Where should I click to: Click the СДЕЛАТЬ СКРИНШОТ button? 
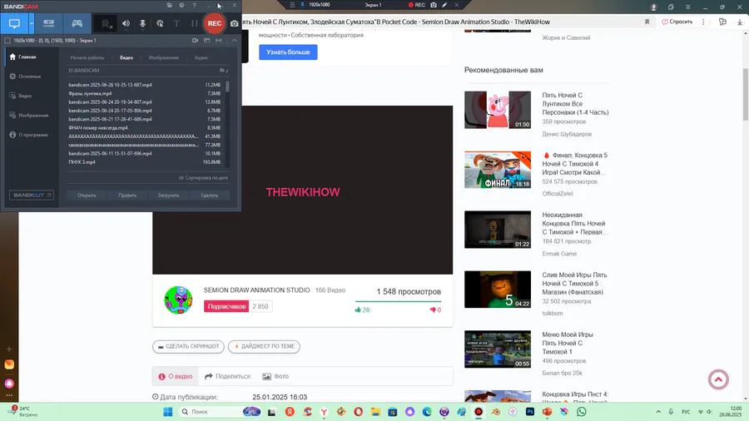tap(188, 347)
